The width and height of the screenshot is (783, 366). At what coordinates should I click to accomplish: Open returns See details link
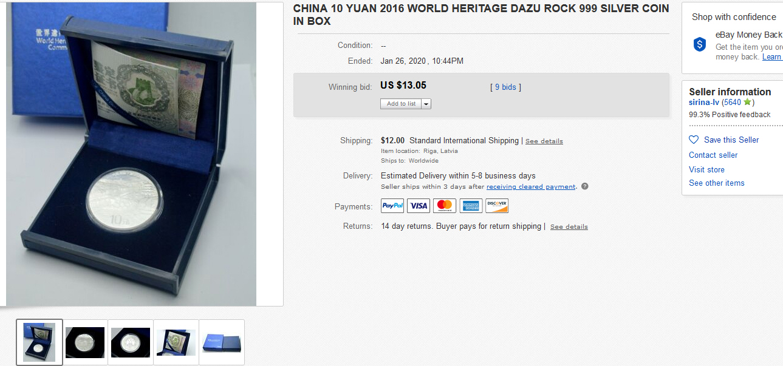pos(569,227)
